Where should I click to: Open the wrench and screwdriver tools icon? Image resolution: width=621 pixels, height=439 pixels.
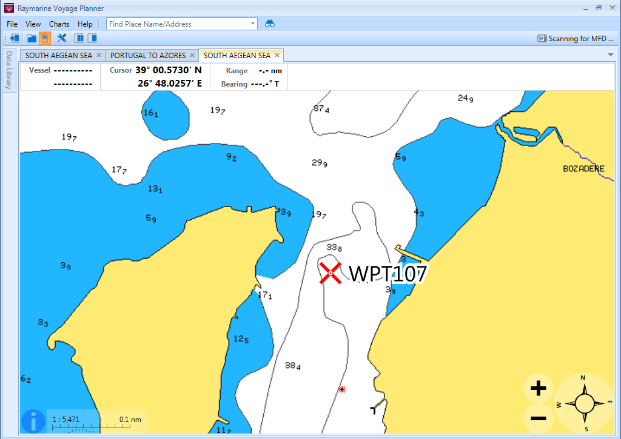click(x=61, y=38)
